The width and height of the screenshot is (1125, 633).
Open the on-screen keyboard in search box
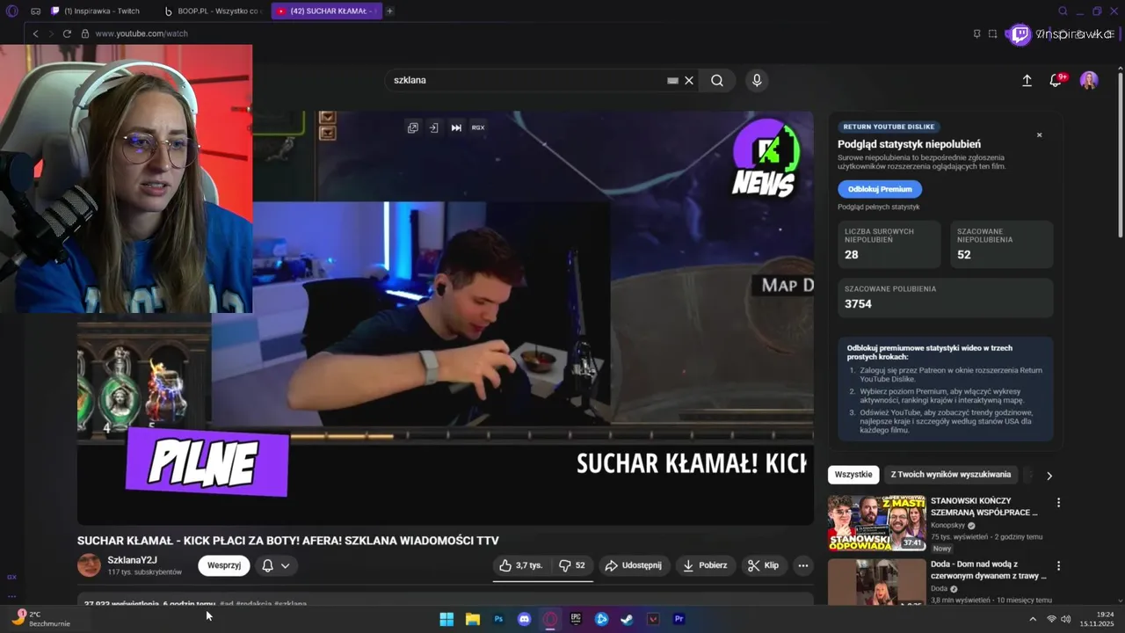(x=672, y=80)
